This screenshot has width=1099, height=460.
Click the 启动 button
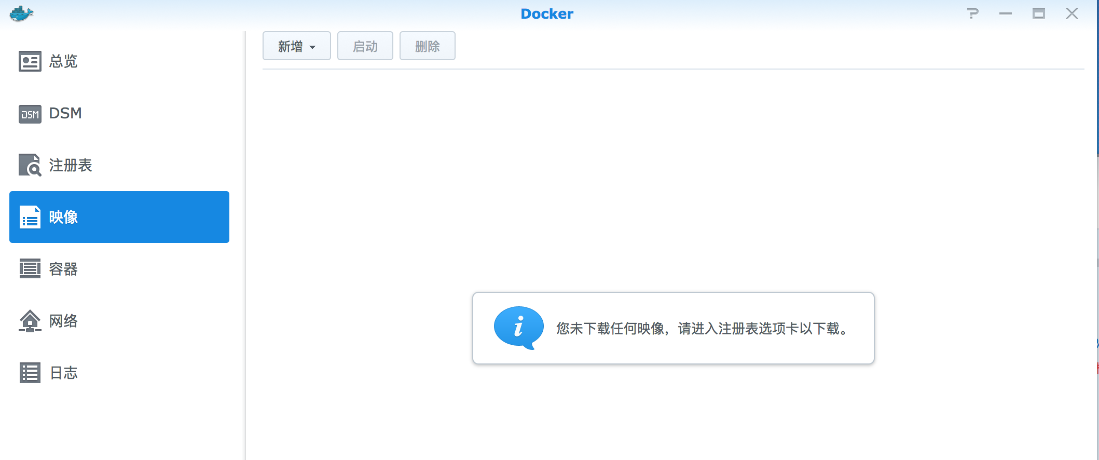365,46
